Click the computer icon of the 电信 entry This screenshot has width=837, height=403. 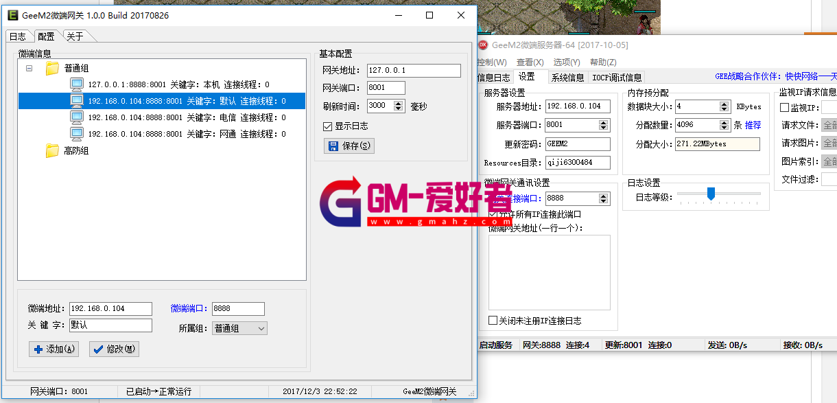[x=77, y=117]
